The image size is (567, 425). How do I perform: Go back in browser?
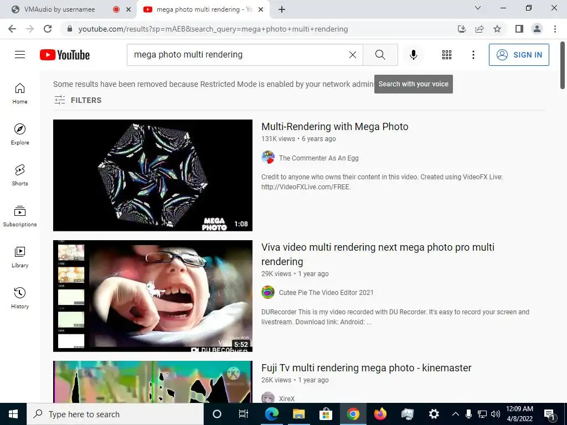pyautogui.click(x=12, y=29)
